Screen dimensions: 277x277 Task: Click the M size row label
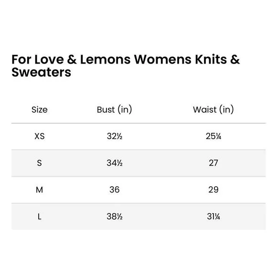pos(39,190)
